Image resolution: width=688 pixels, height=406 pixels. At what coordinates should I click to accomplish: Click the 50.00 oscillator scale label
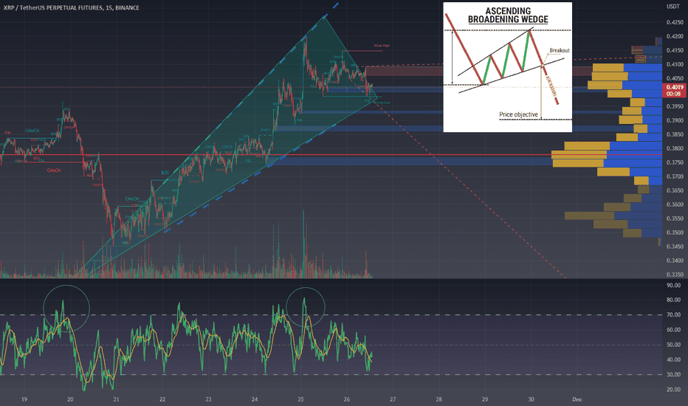coord(673,345)
